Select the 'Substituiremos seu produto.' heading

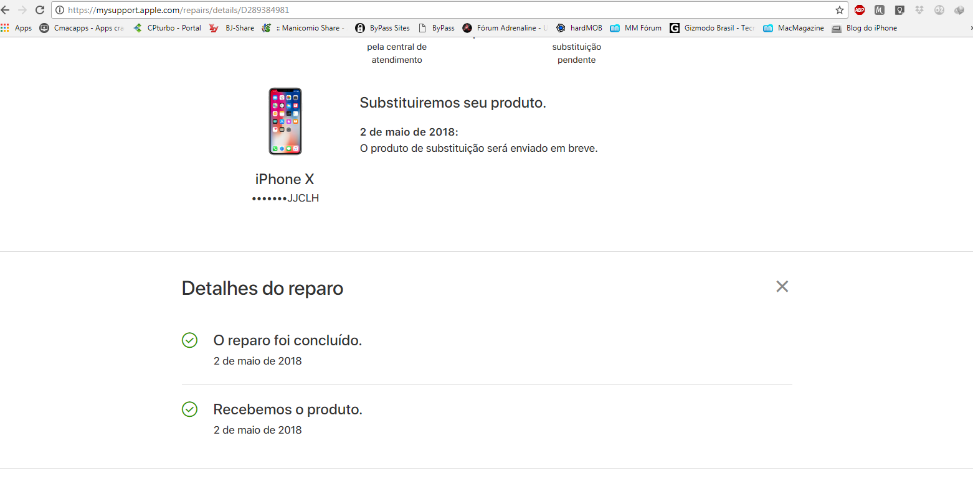(x=453, y=103)
